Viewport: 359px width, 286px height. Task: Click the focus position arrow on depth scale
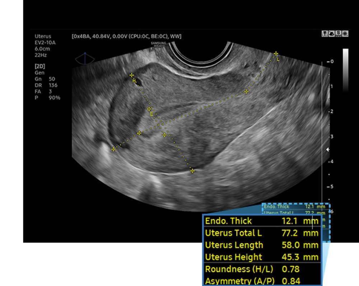327,150
